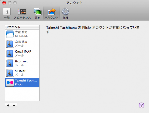
Task: Select the Gmail IMAP account row
Action: pyautogui.click(x=22, y=53)
